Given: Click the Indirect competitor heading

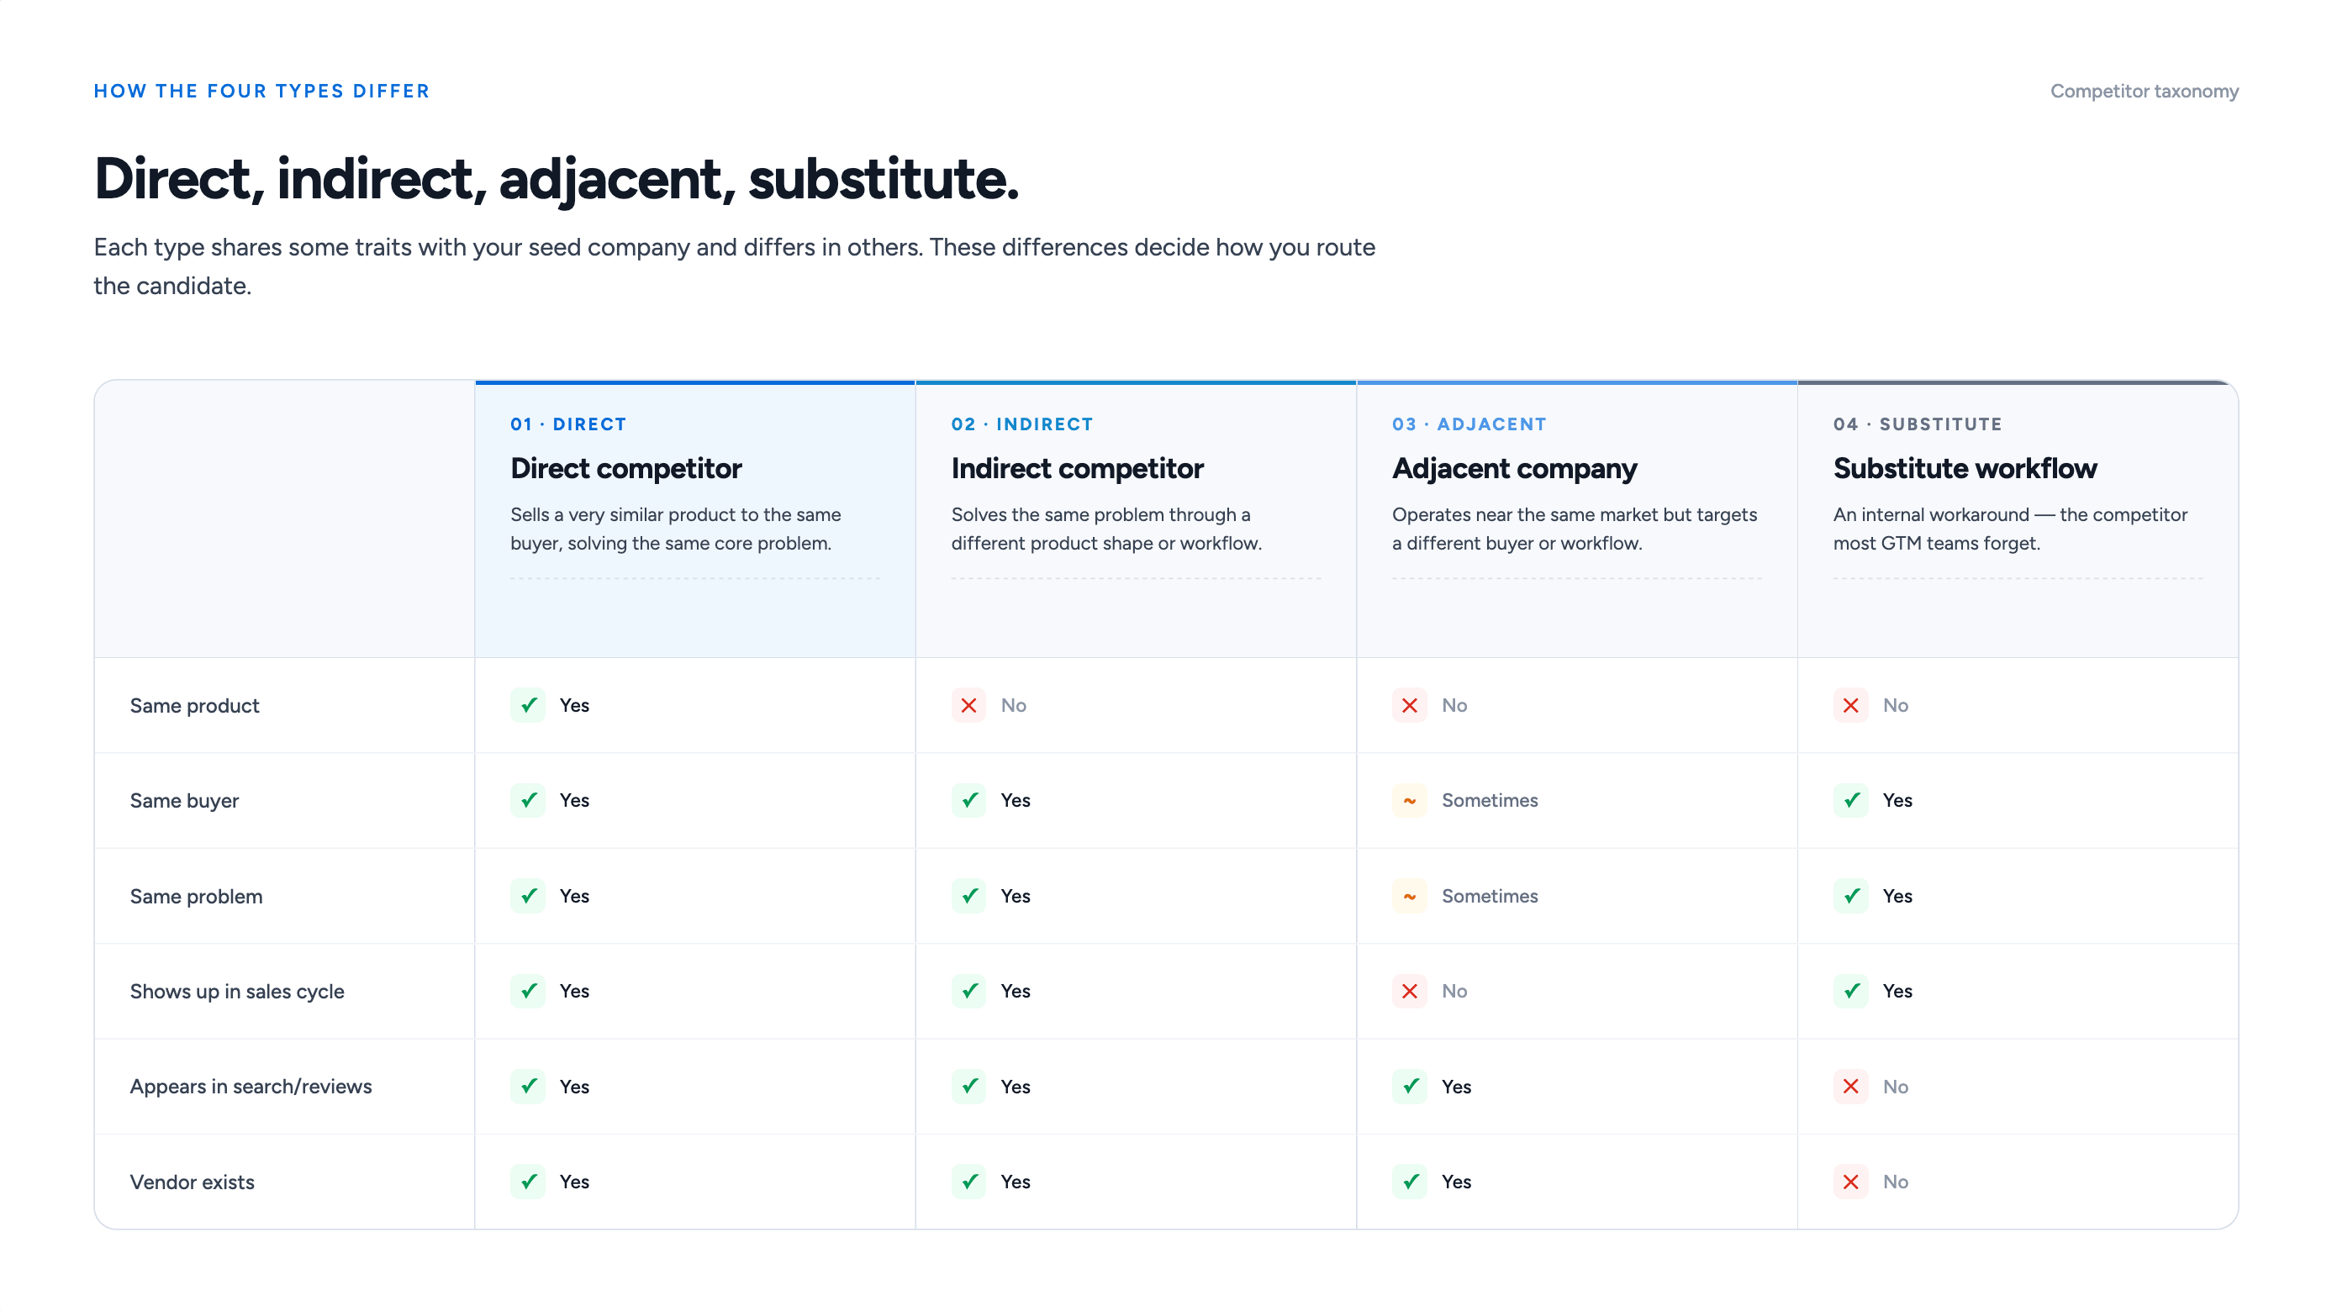Looking at the screenshot, I should click(x=1076, y=468).
